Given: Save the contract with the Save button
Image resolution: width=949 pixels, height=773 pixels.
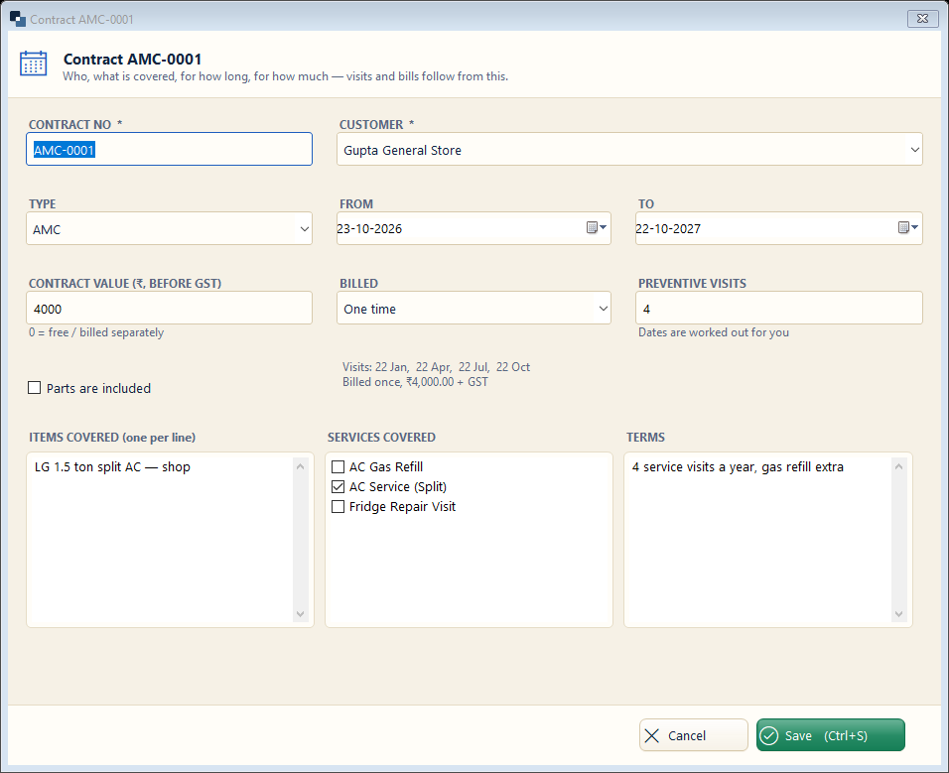Looking at the screenshot, I should coord(830,735).
